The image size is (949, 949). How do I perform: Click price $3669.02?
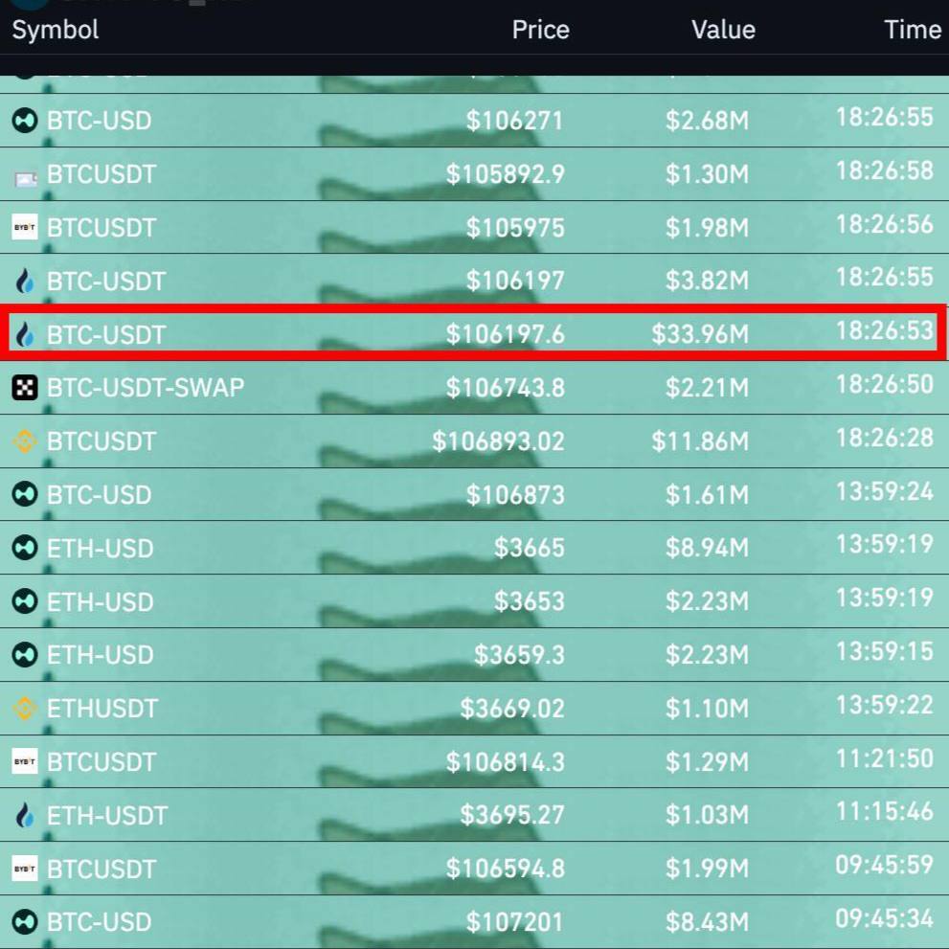pos(512,708)
